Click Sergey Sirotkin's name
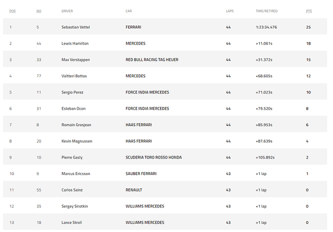This screenshot has height=232, width=333. coord(75,206)
